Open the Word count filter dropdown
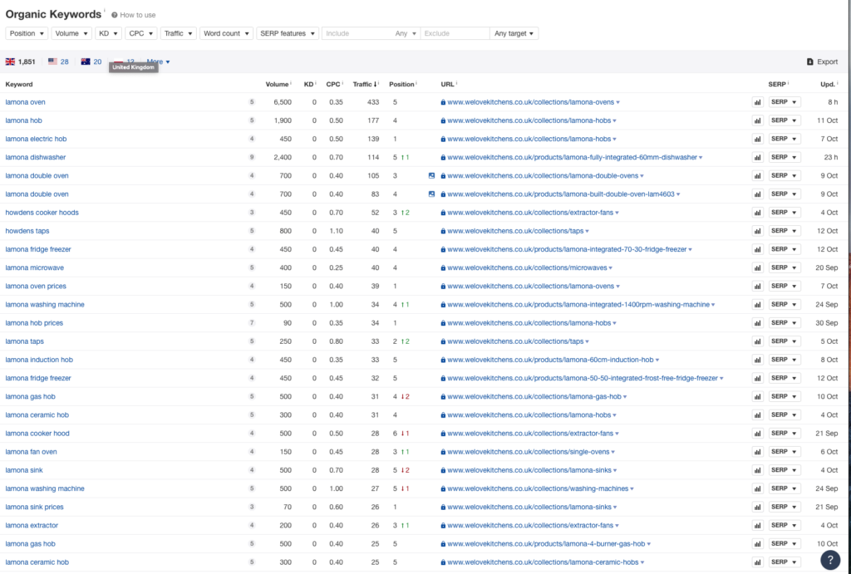The width and height of the screenshot is (851, 574). tap(226, 33)
